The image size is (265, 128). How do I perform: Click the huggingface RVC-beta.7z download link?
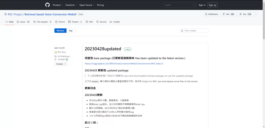tap(124, 63)
